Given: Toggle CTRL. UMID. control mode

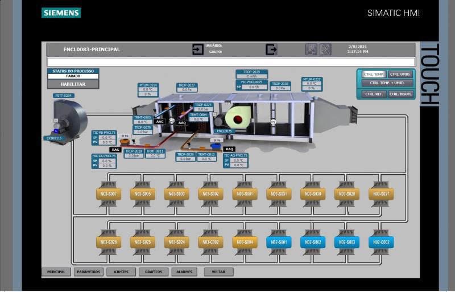Looking at the screenshot, I should pyautogui.click(x=400, y=75).
